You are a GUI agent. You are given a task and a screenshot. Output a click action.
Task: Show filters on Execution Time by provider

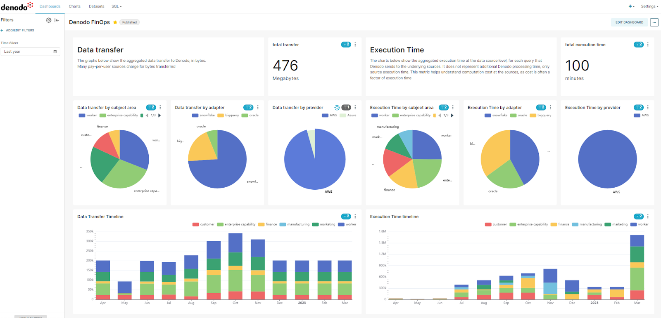(x=639, y=107)
